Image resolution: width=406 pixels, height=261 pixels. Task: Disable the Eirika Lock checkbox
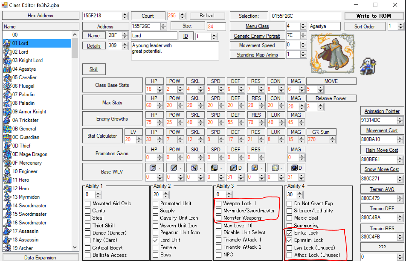(x=289, y=232)
